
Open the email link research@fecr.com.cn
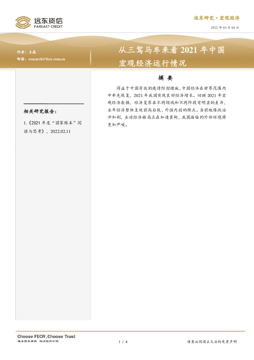pos(47,59)
